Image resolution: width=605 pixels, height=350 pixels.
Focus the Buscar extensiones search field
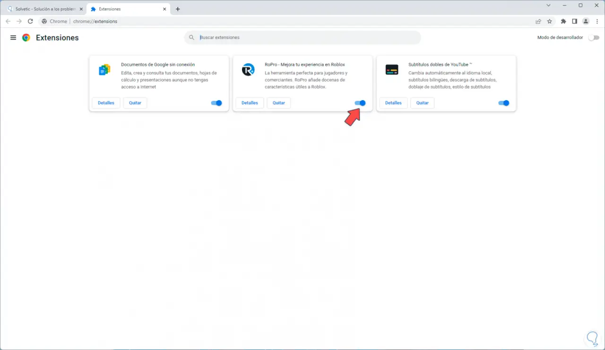[302, 37]
